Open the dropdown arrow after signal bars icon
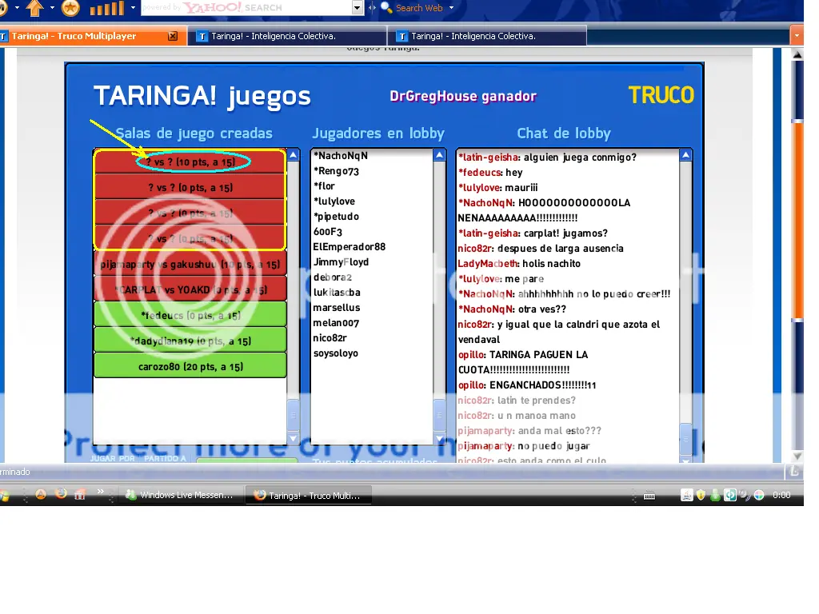 click(x=133, y=8)
